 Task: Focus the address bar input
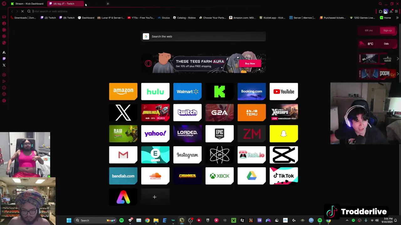coord(200,11)
